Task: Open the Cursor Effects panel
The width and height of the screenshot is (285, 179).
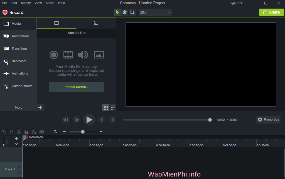Action: [18, 86]
